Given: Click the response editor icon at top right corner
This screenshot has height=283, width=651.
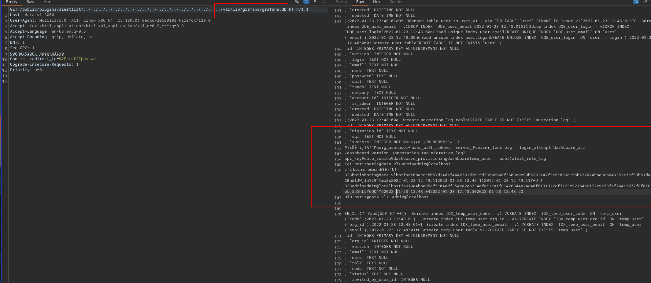Looking at the screenshot, I should click(x=645, y=2).
